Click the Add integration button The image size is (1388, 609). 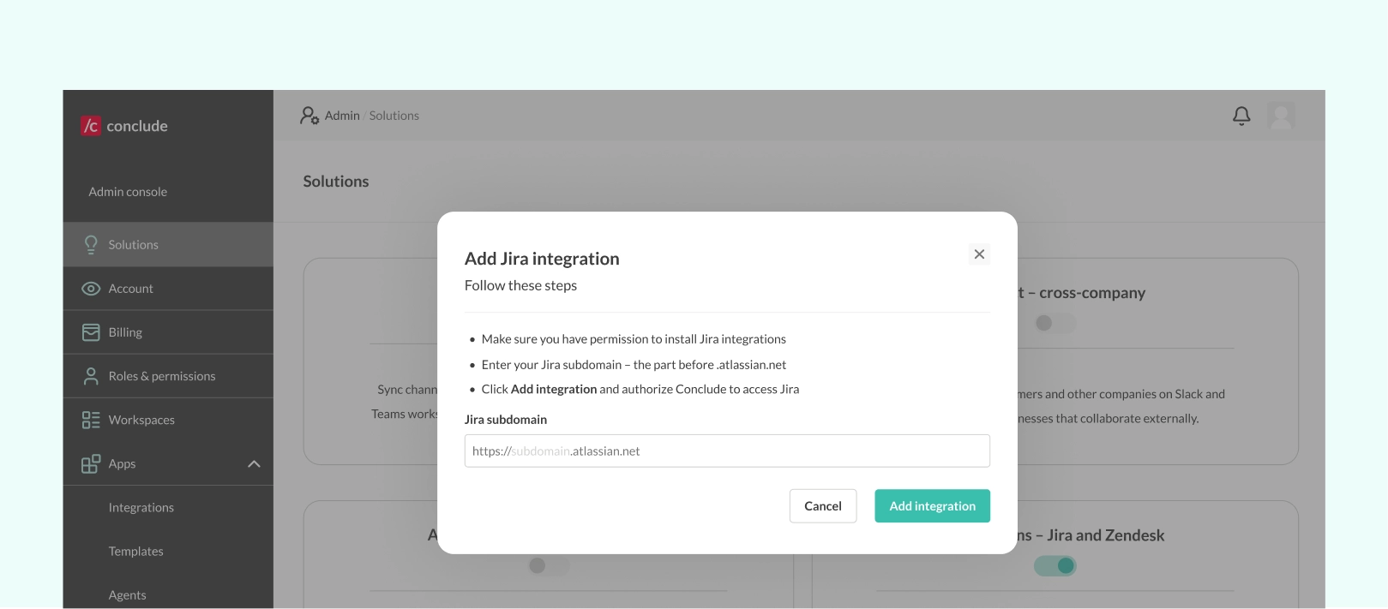point(932,506)
